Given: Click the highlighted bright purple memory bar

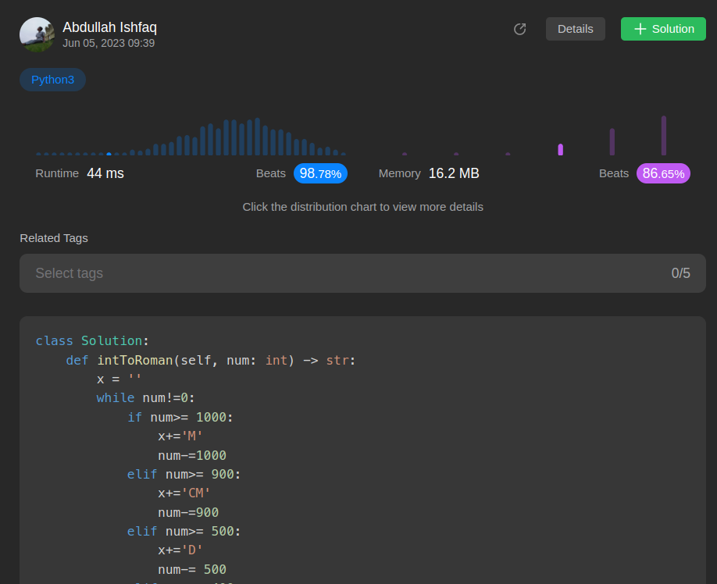Looking at the screenshot, I should coord(560,149).
